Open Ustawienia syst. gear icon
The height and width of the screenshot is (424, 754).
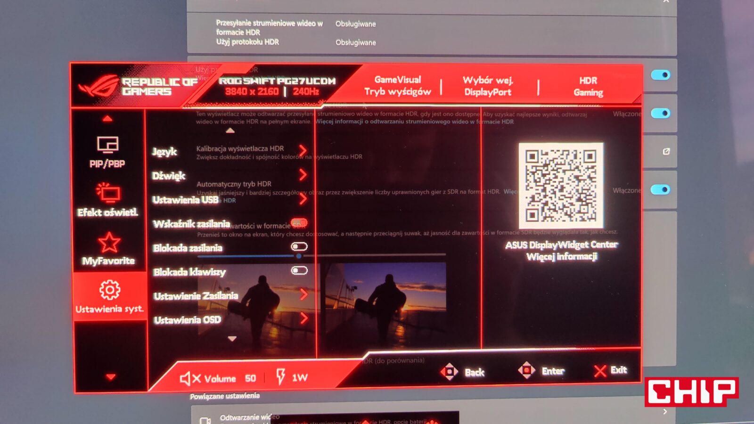click(x=109, y=290)
